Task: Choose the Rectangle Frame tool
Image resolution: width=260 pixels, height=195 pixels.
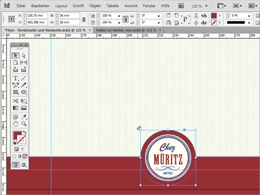Action: pos(16,92)
